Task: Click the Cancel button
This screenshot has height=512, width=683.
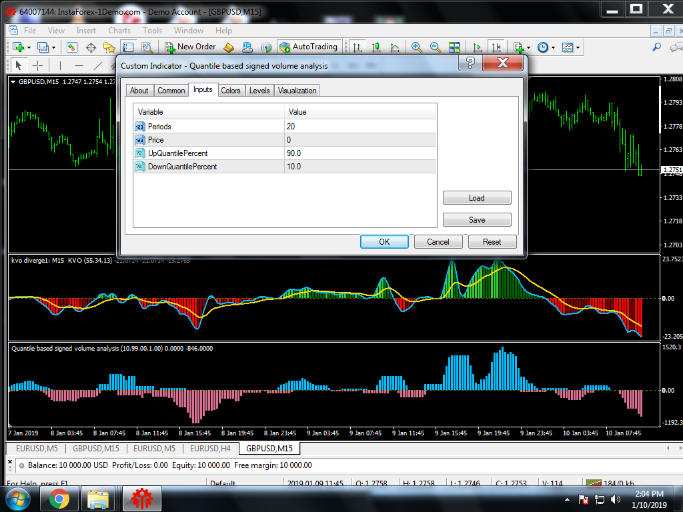Action: coord(438,241)
